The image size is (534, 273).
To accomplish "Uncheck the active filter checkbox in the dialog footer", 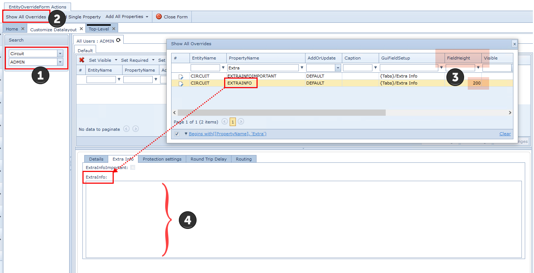I will pos(177,134).
